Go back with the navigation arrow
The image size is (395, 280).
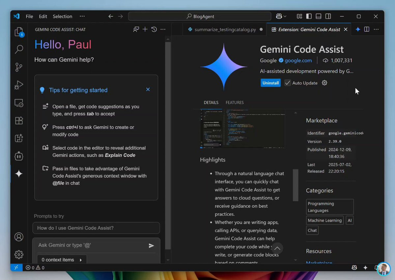tap(111, 16)
